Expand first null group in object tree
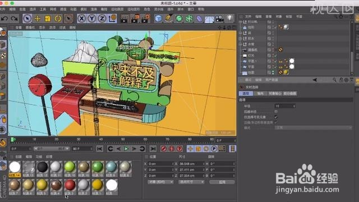This screenshot has width=359, height=202. [241, 22]
